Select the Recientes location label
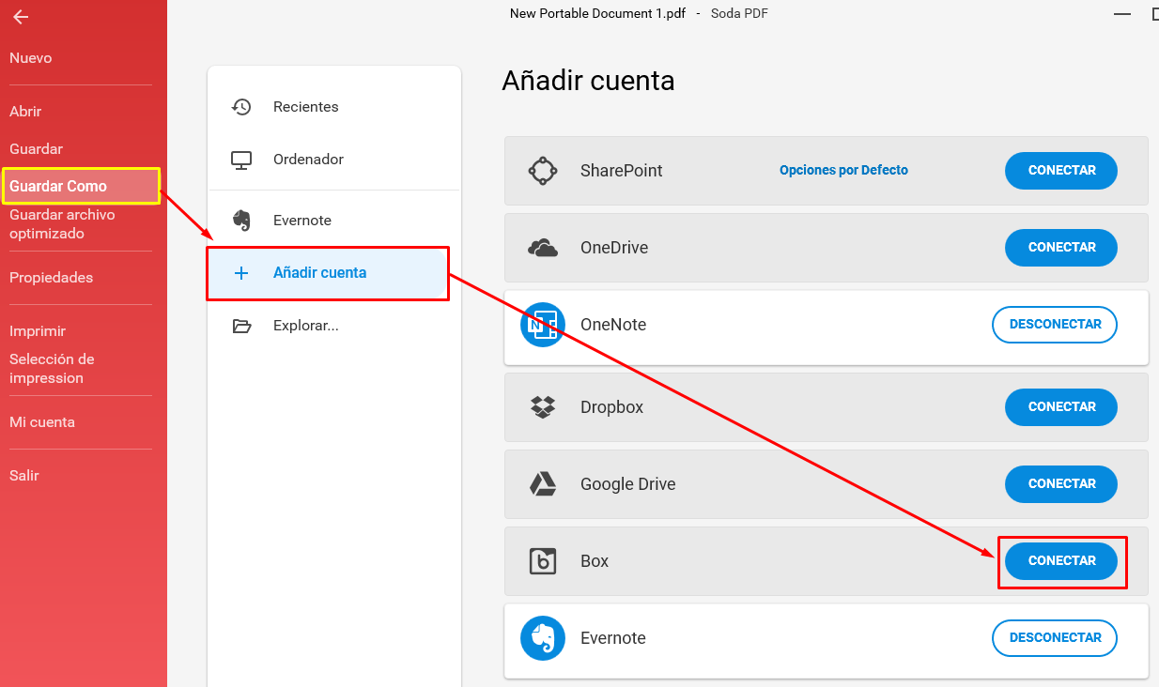1159x687 pixels. point(306,107)
